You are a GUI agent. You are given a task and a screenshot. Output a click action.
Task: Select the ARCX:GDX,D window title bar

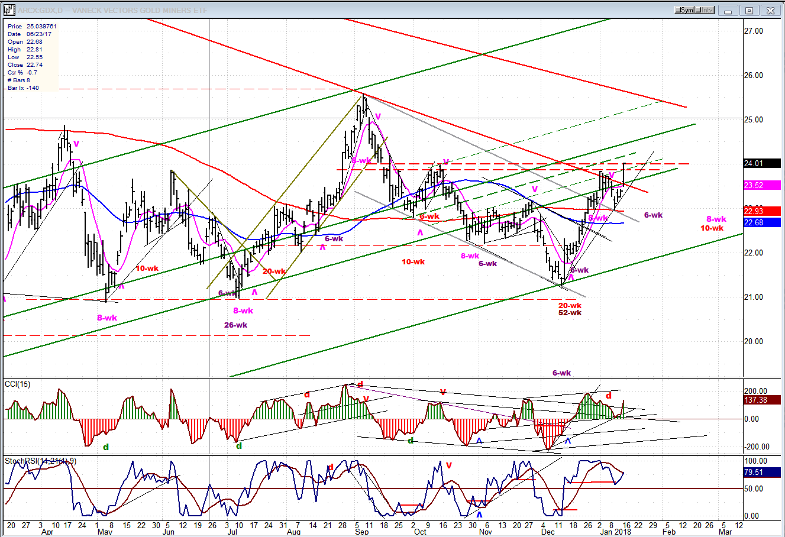[x=355, y=10]
